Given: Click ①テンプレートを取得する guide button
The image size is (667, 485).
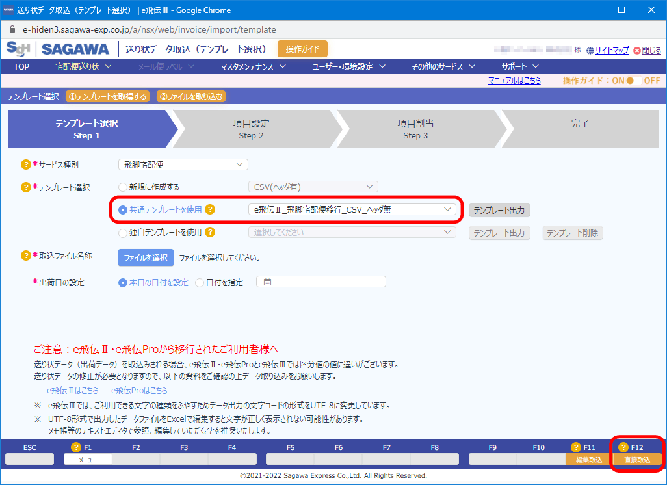Looking at the screenshot, I should 108,97.
